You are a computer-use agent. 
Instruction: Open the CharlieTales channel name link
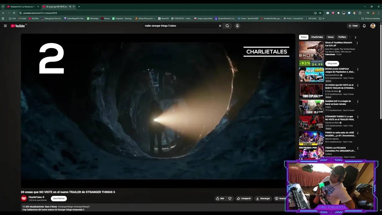[35, 197]
